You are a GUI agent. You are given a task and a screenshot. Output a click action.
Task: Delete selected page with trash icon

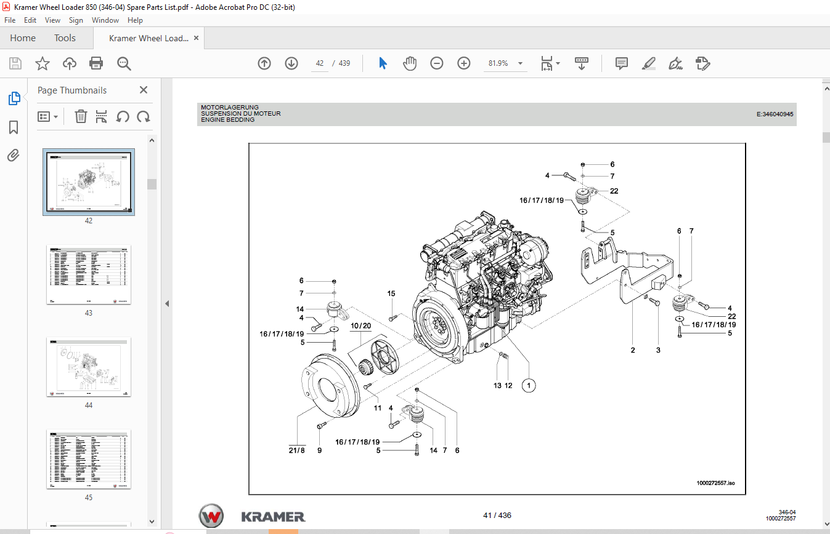tap(81, 116)
